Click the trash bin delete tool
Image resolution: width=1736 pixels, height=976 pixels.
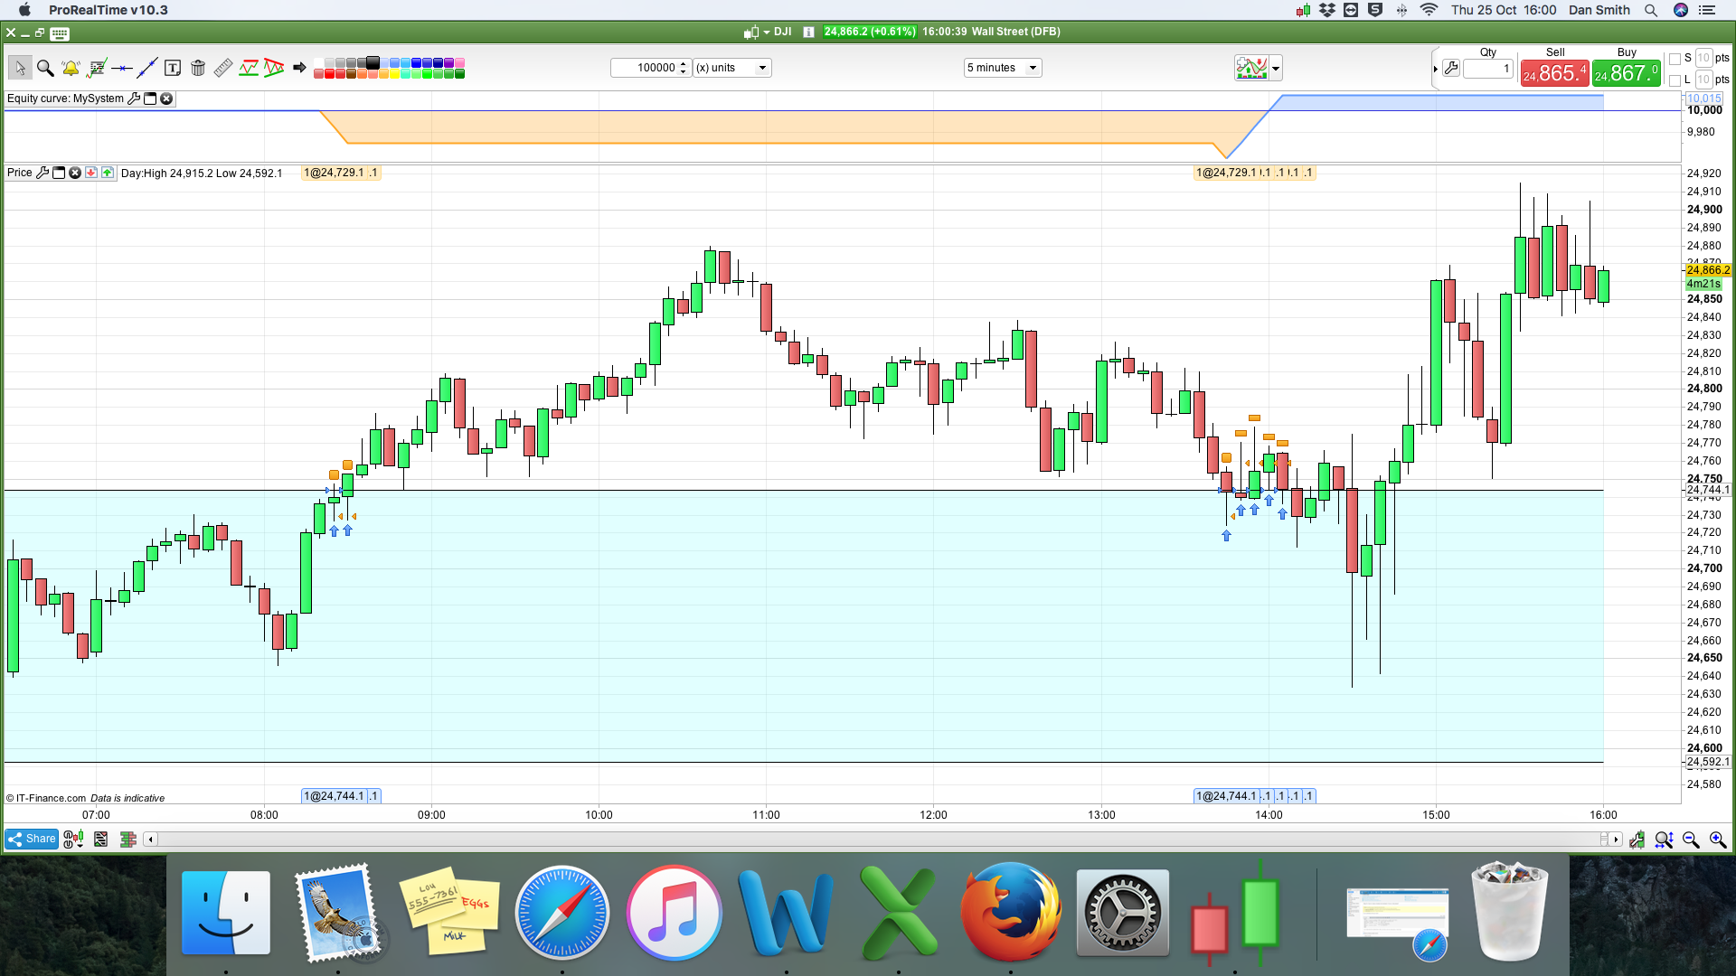(x=198, y=68)
